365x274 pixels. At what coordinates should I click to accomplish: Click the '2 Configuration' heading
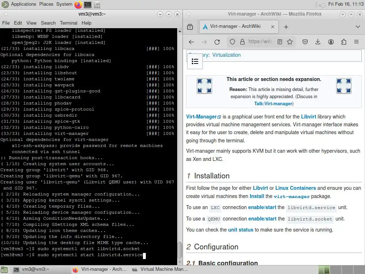(x=212, y=247)
